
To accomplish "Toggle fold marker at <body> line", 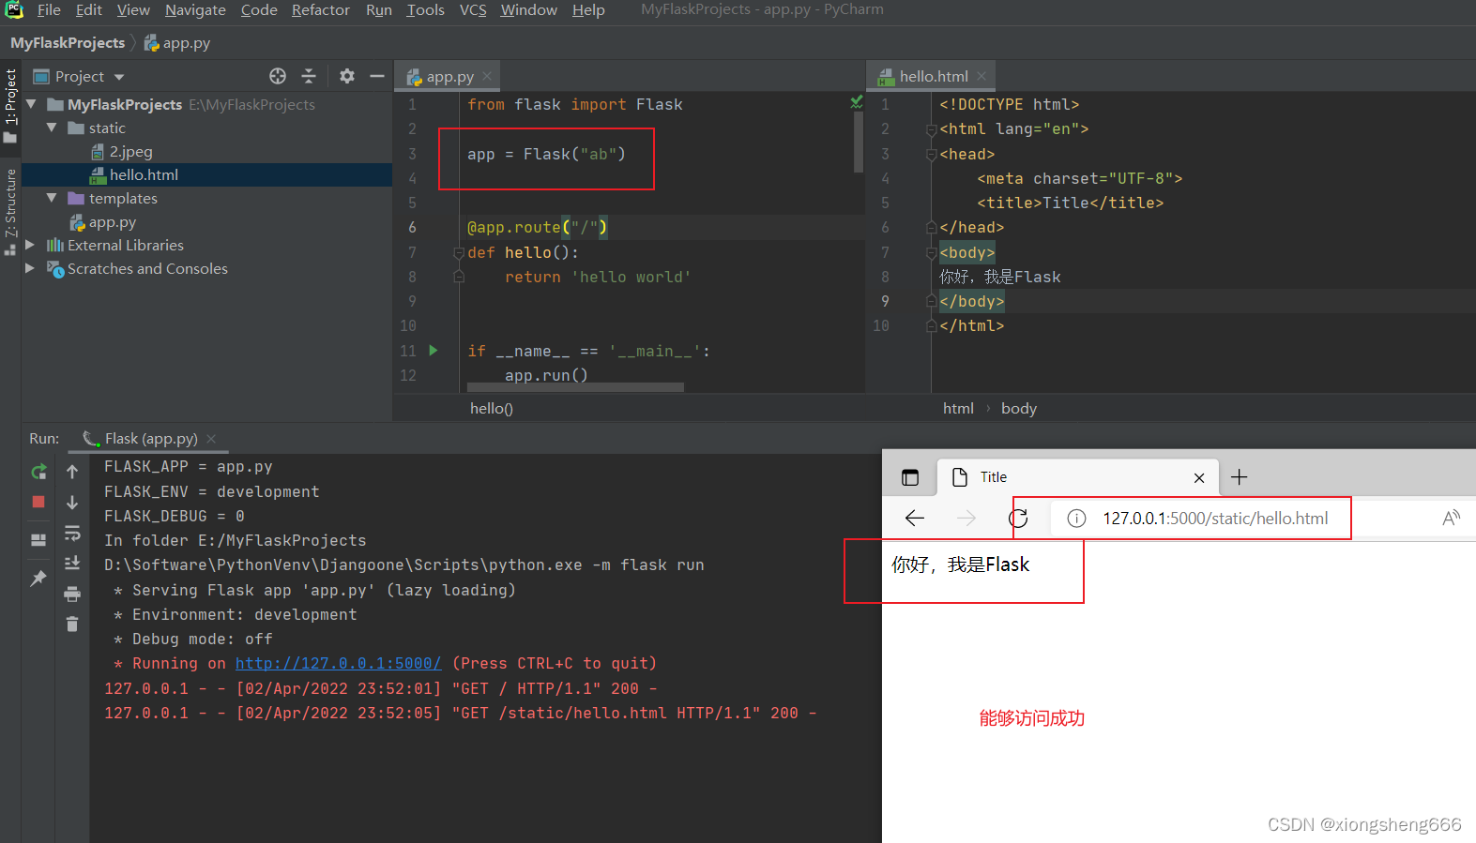I will (931, 253).
